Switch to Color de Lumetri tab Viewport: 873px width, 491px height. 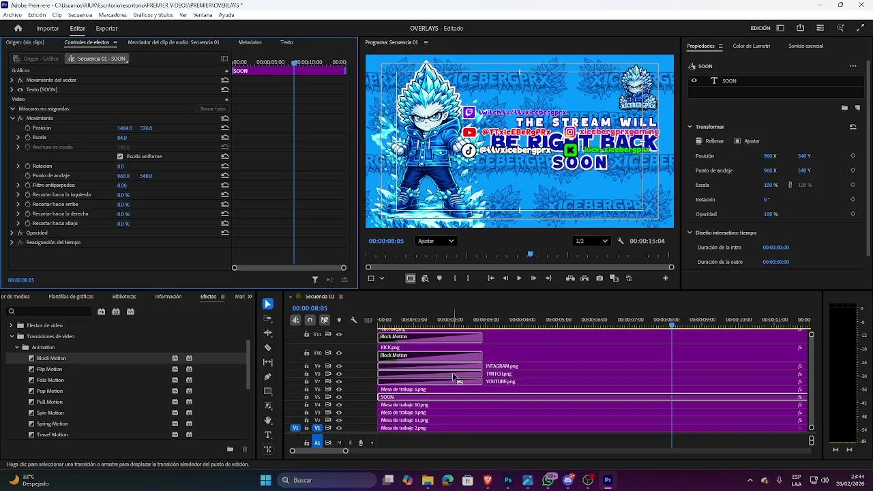point(752,46)
